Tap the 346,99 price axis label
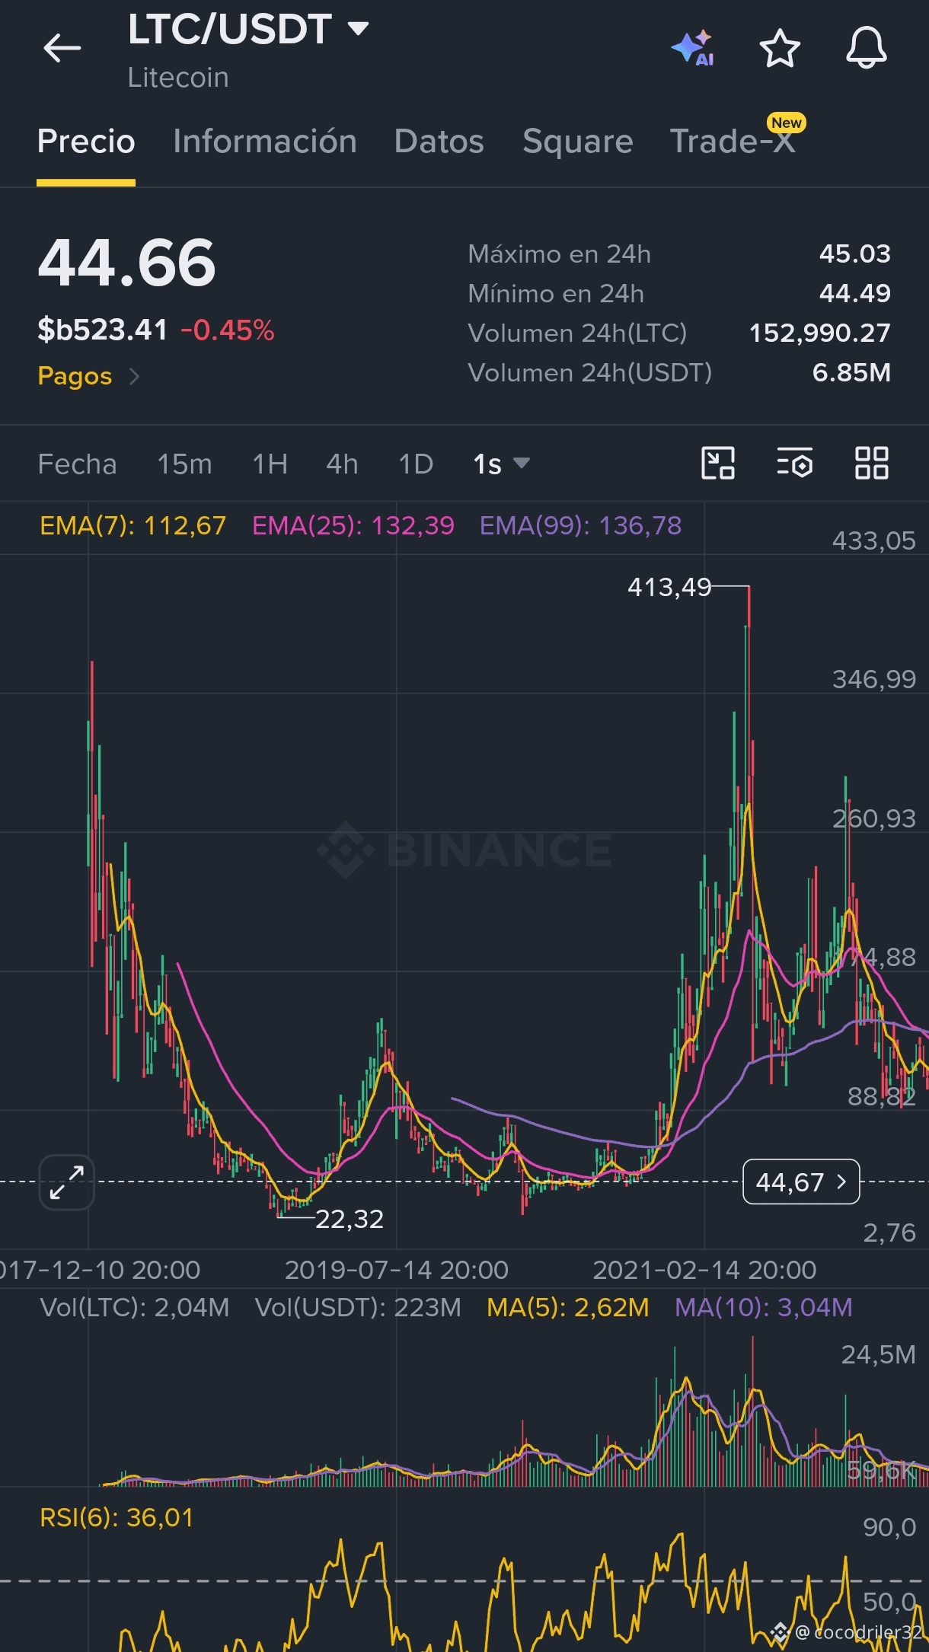929x1652 pixels. click(x=873, y=679)
